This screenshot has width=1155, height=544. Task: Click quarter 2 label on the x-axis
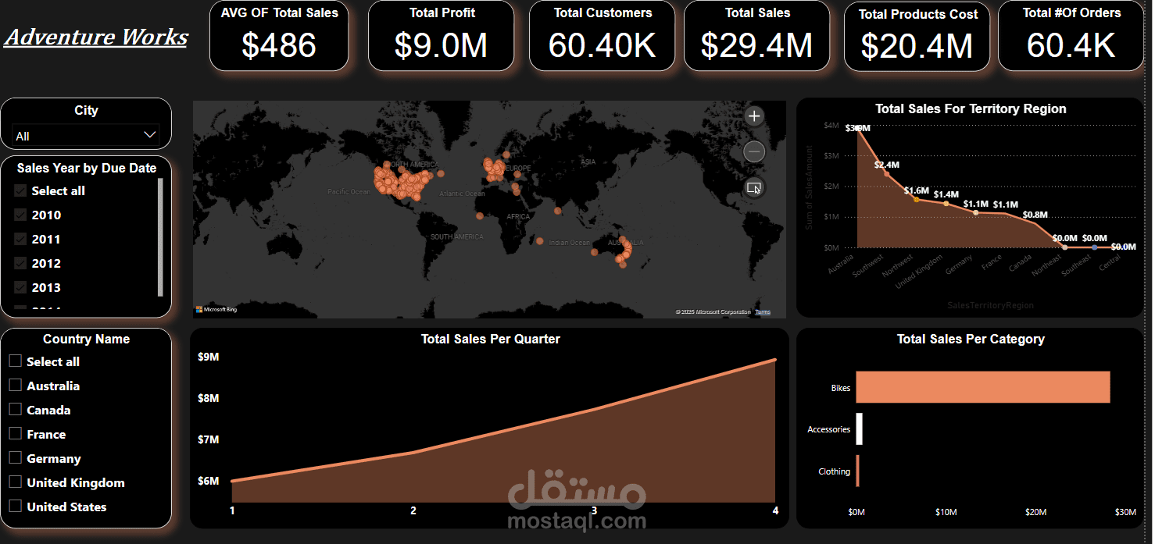tap(413, 510)
